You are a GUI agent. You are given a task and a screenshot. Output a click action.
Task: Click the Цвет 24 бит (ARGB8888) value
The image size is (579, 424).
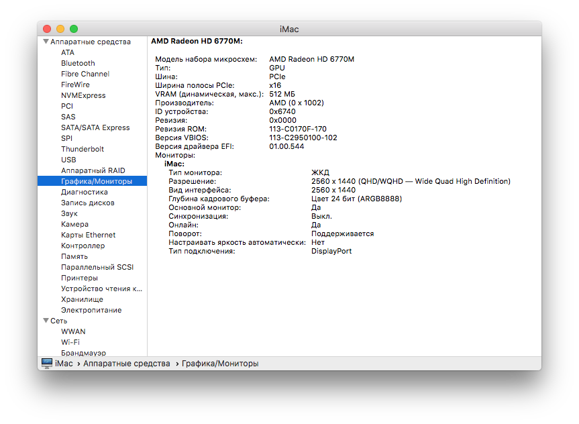pyautogui.click(x=356, y=199)
